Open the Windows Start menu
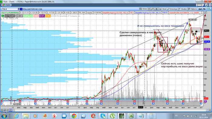212x119 pixels. point(4,116)
